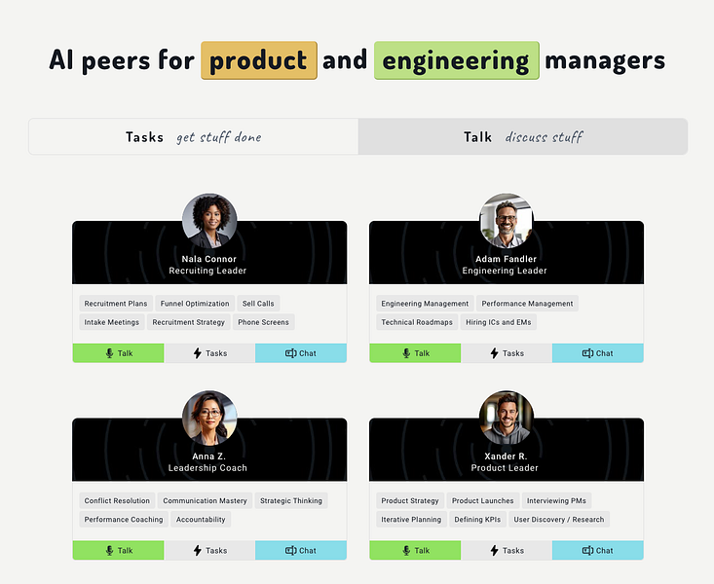Click Nala Connor's profile photo
This screenshot has height=584, width=714.
click(209, 221)
